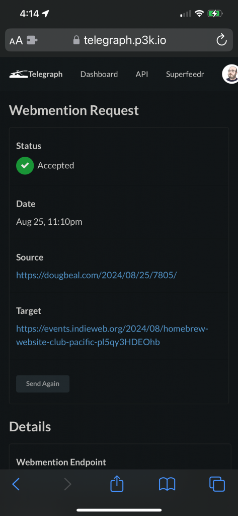Tap the green Accepted checkmark status icon
The width and height of the screenshot is (238, 516).
[25, 165]
